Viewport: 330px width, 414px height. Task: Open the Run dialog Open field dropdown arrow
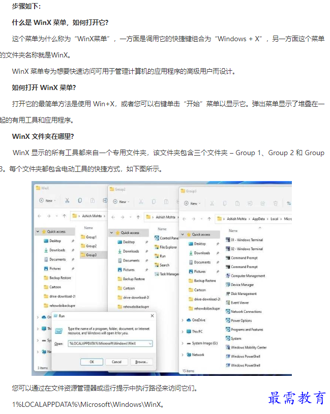click(x=150, y=343)
